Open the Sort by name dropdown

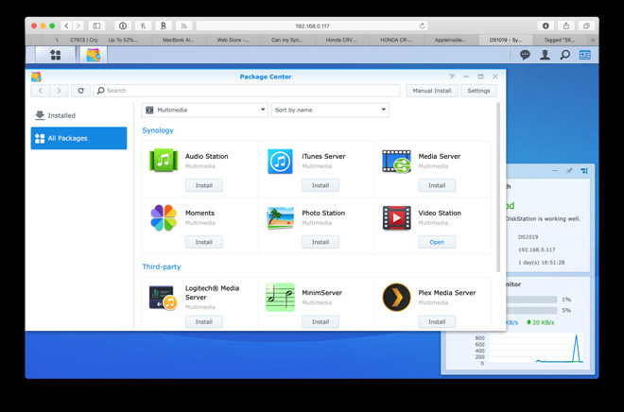(330, 111)
